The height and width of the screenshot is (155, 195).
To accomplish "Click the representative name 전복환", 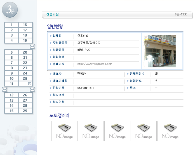I will click(81, 74).
